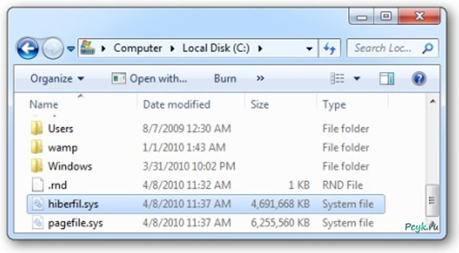Close the Explorer window
This screenshot has width=459, height=253.
click(419, 16)
